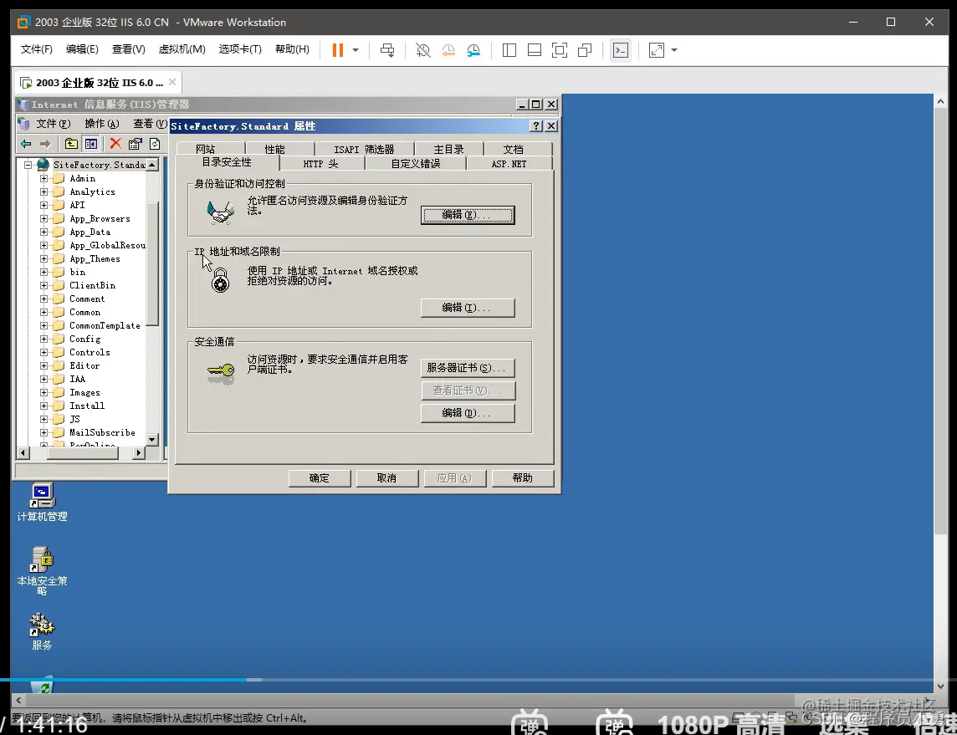957x735 pixels.
Task: Open the VMware 选项卡(T) menu
Action: tap(240, 49)
